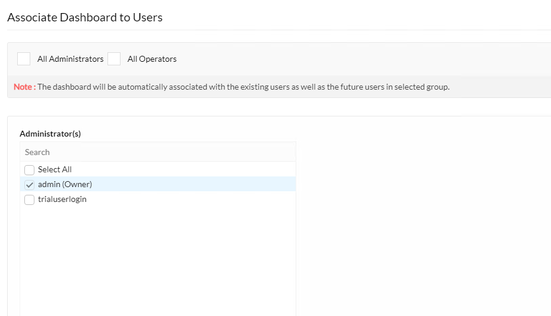Tick the trialuserlogin checkbox

[29, 200]
